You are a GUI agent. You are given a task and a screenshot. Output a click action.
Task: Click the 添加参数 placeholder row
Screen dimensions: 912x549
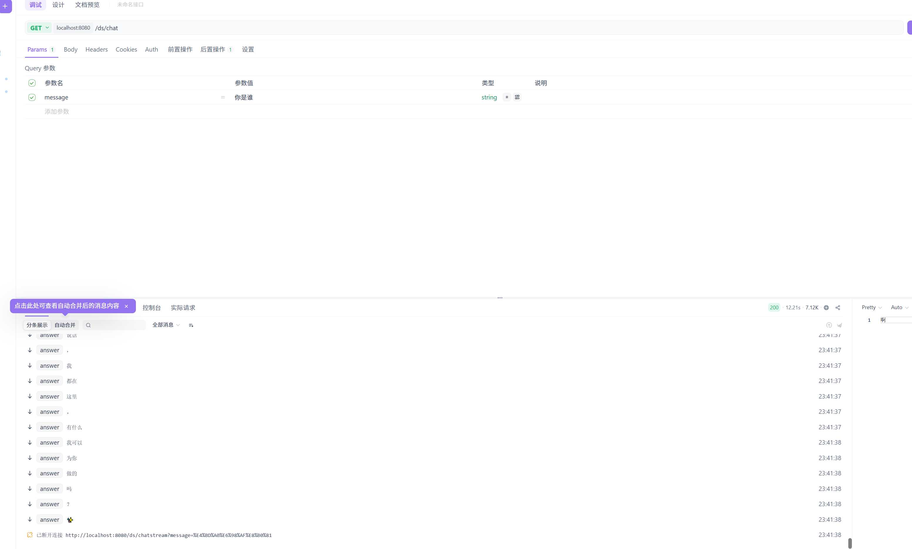point(57,111)
